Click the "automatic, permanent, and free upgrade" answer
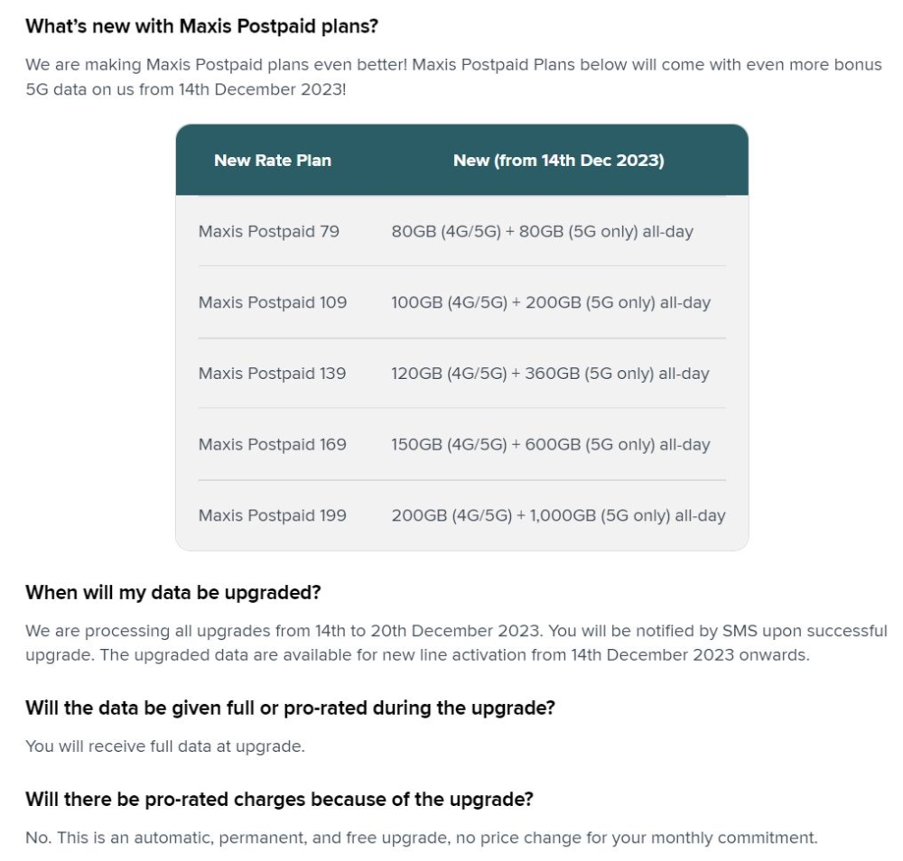Viewport: 903px width, 861px height. (x=421, y=838)
